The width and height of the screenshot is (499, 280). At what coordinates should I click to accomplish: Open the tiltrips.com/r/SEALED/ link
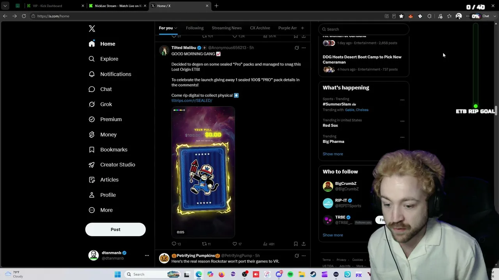tap(192, 100)
